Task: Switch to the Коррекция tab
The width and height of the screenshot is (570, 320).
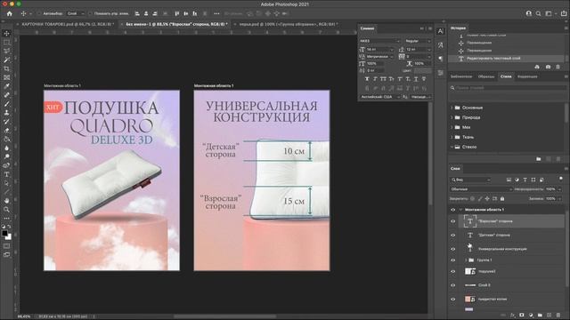Action: pyautogui.click(x=527, y=76)
